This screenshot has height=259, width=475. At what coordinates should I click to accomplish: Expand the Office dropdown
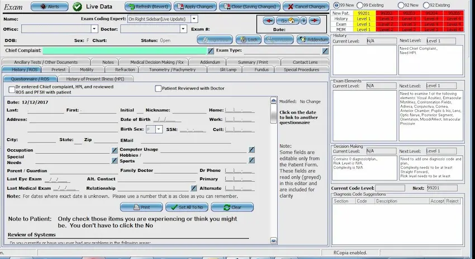pos(94,29)
